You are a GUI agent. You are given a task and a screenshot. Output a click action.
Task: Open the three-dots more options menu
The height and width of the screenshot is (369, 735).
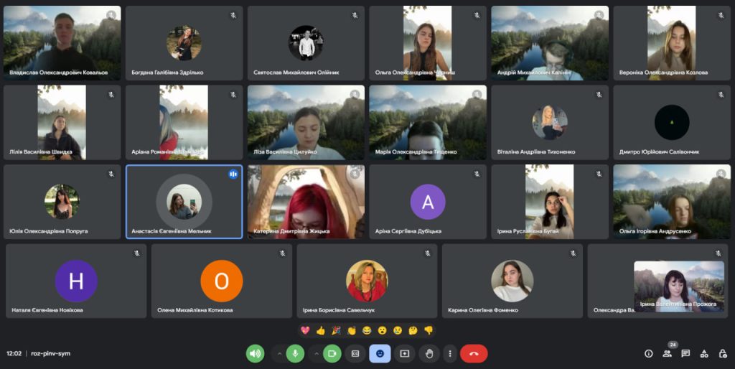coord(450,353)
